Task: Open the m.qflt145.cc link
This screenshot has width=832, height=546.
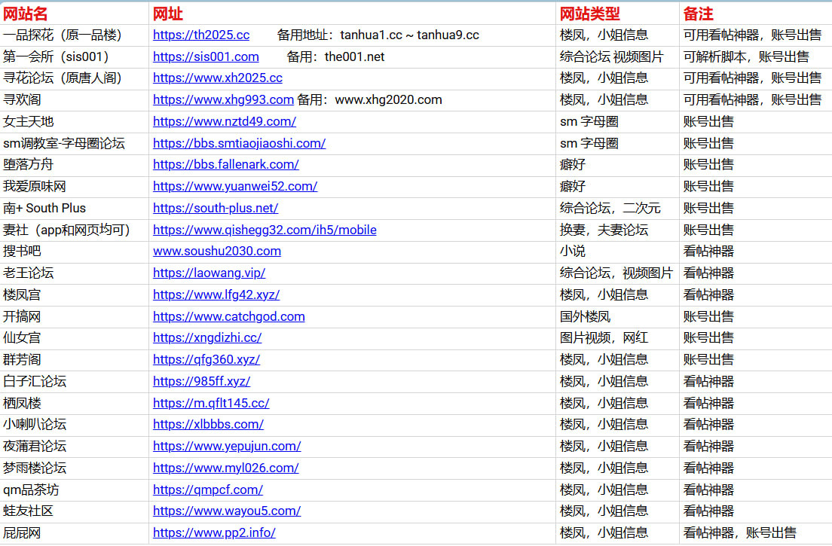Action: [211, 403]
